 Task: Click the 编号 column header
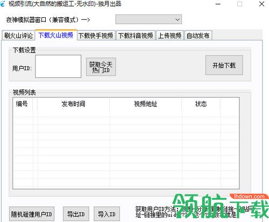click(x=23, y=104)
